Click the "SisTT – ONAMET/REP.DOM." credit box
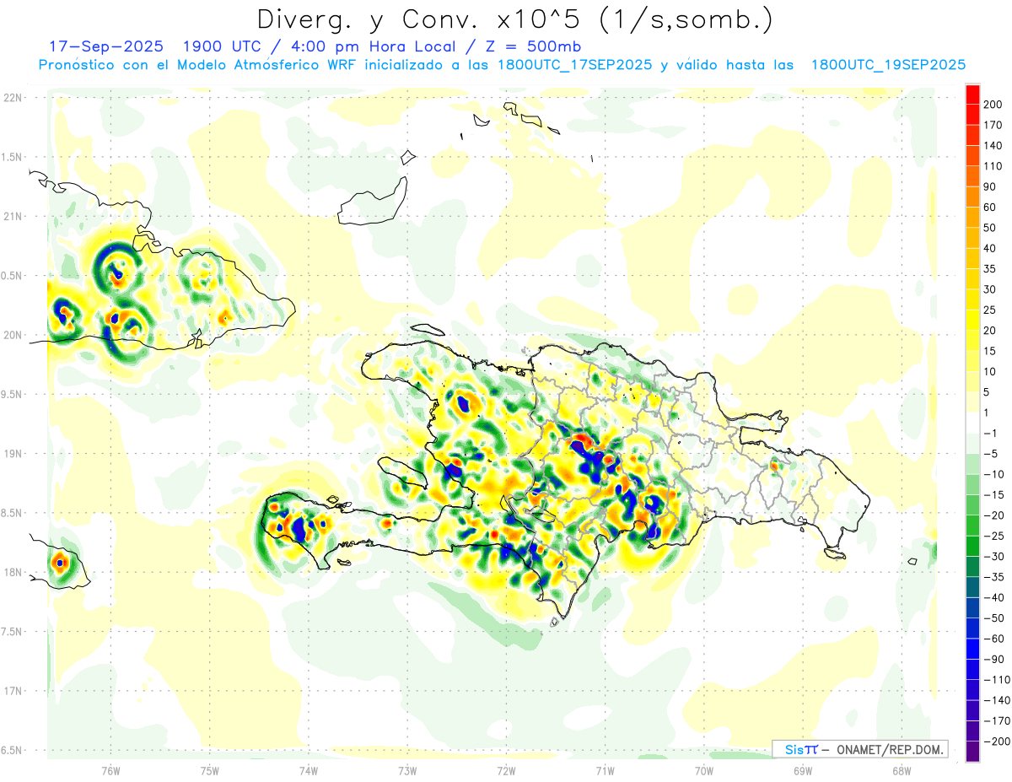Viewport: 1012px width, 782px height. tap(860, 749)
